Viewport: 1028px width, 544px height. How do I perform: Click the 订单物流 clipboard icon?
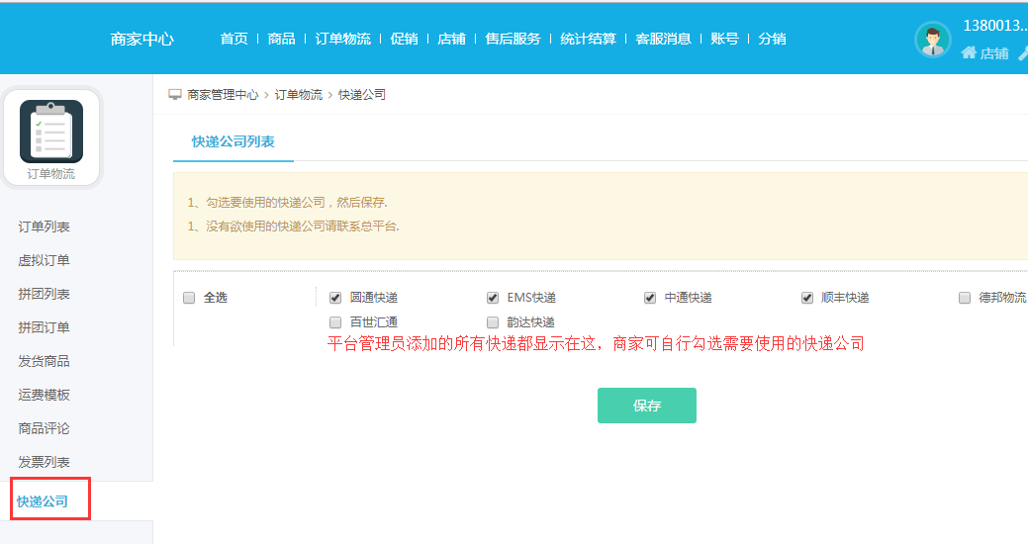point(51,132)
